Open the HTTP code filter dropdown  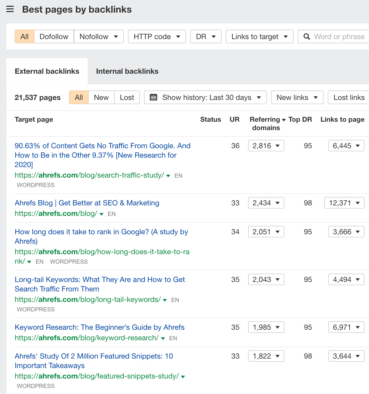pos(157,36)
